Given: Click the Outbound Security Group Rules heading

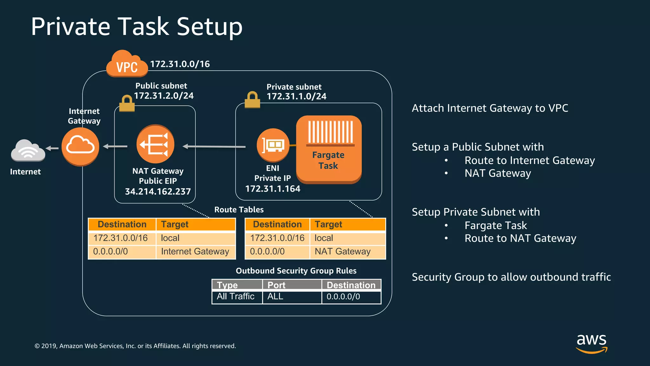Looking at the screenshot, I should [296, 271].
